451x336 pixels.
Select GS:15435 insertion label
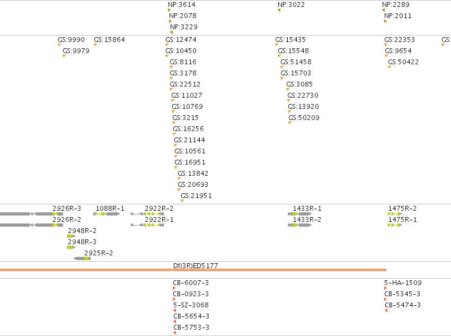(291, 40)
